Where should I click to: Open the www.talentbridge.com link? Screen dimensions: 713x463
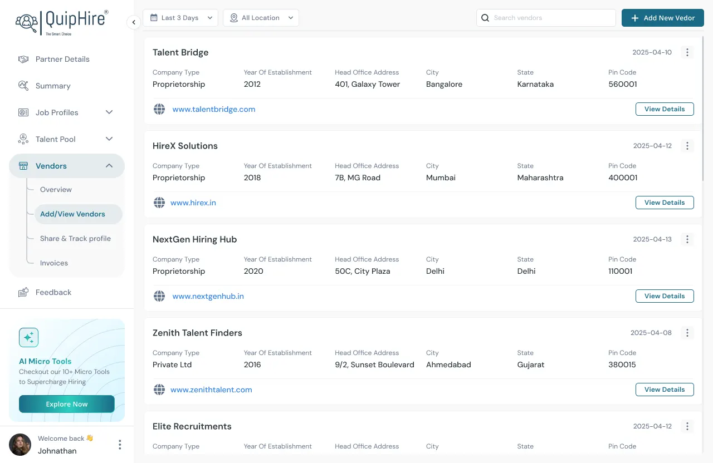[x=214, y=110]
